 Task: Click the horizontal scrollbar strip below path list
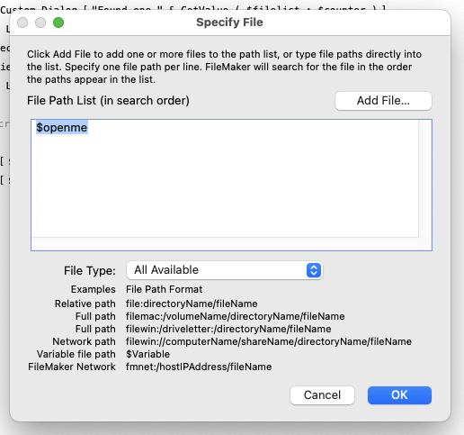pyautogui.click(x=225, y=243)
